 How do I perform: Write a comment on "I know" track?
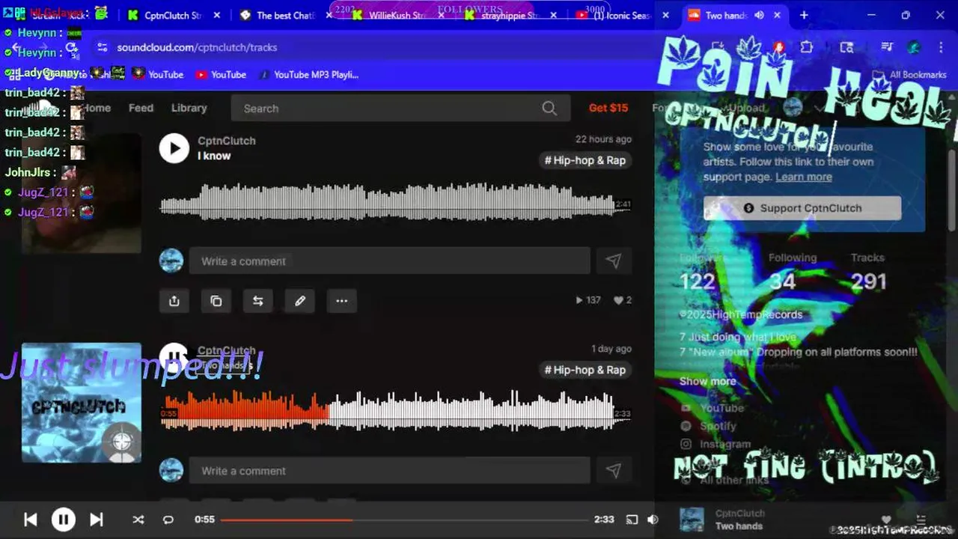[x=389, y=261]
